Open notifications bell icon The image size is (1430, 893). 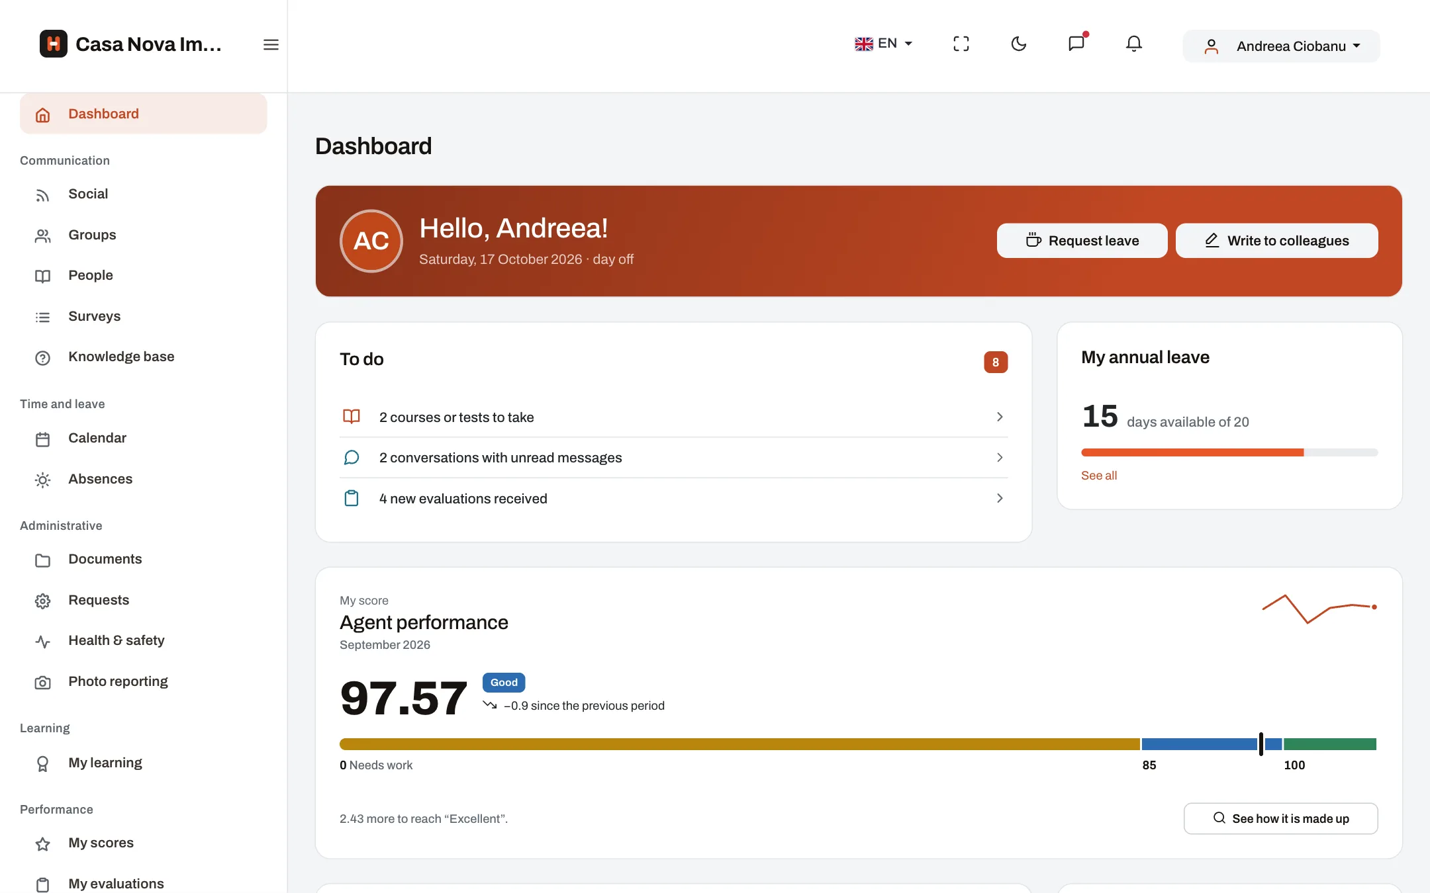click(1134, 44)
